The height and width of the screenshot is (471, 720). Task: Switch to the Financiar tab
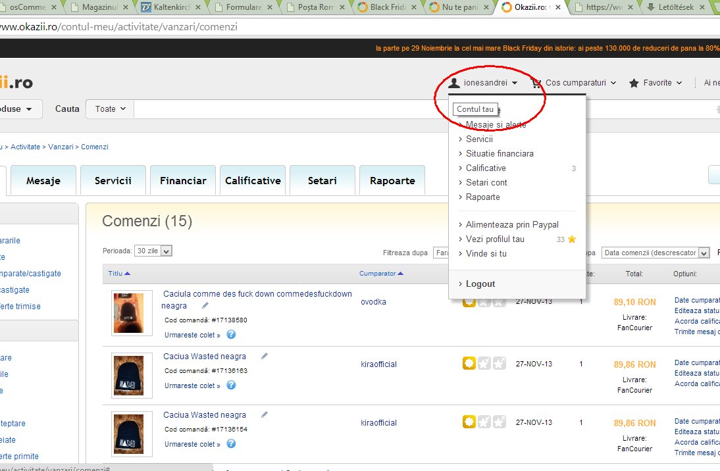pos(183,180)
